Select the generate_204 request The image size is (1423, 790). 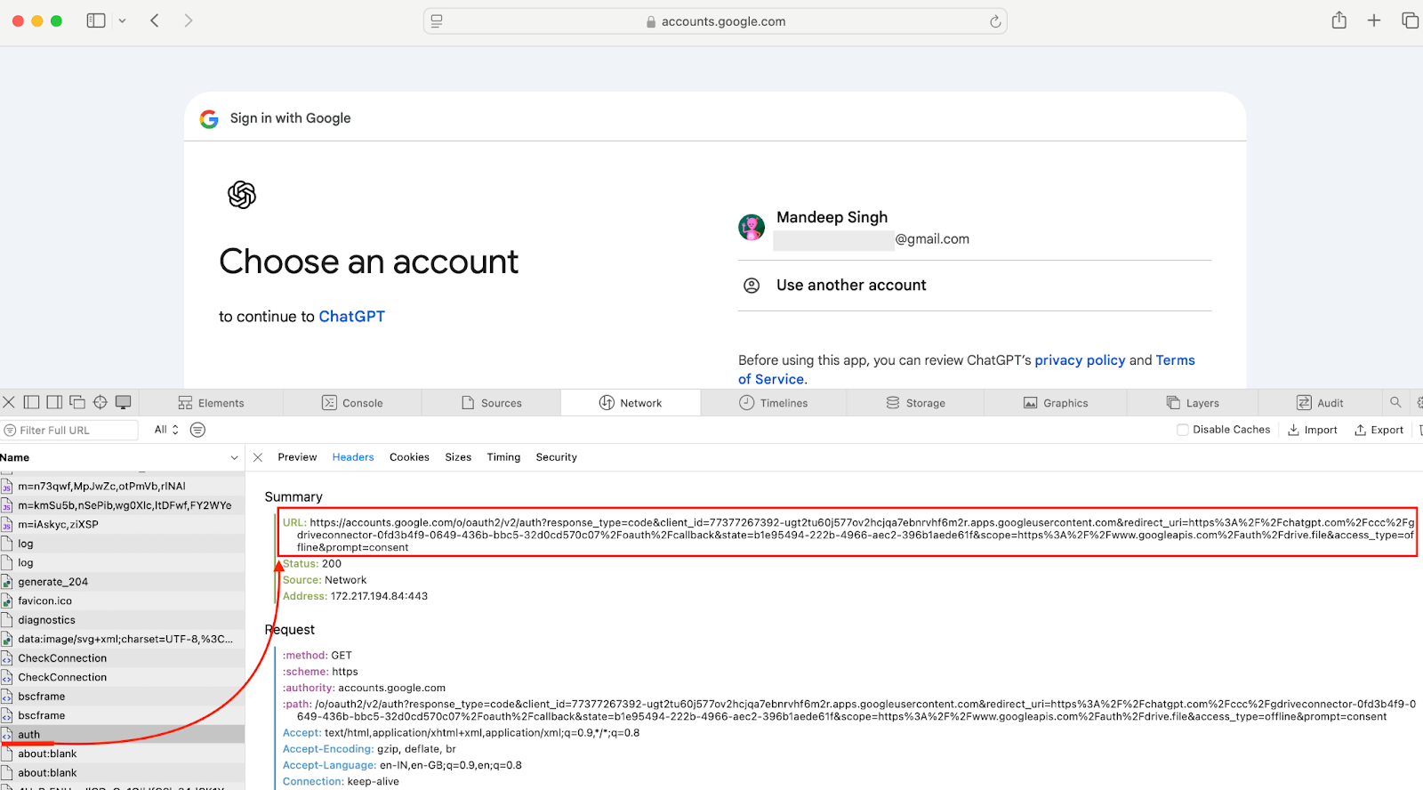click(122, 582)
